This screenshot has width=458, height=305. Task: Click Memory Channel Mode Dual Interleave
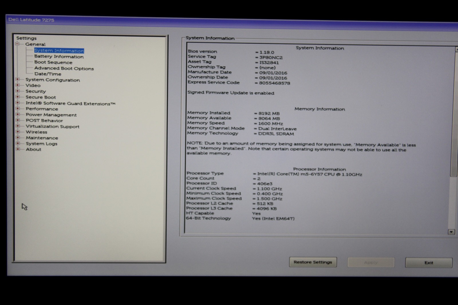(x=277, y=129)
